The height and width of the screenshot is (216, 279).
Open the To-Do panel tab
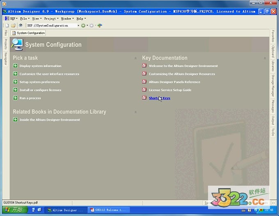[272, 132]
